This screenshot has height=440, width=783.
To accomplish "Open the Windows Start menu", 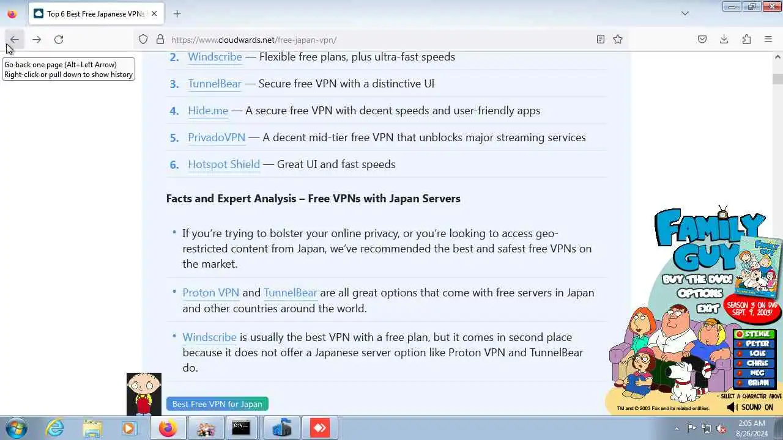I will coord(16,428).
